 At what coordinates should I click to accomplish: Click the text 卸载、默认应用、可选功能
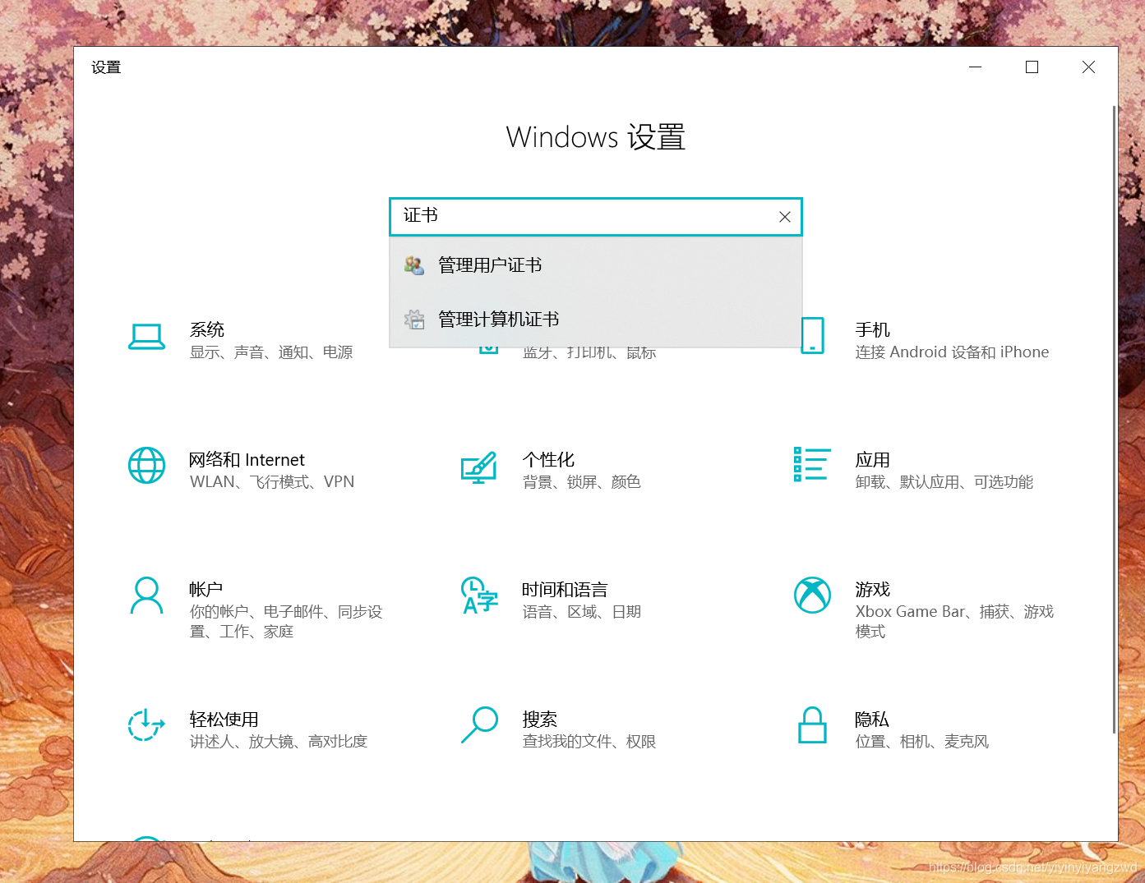[944, 482]
